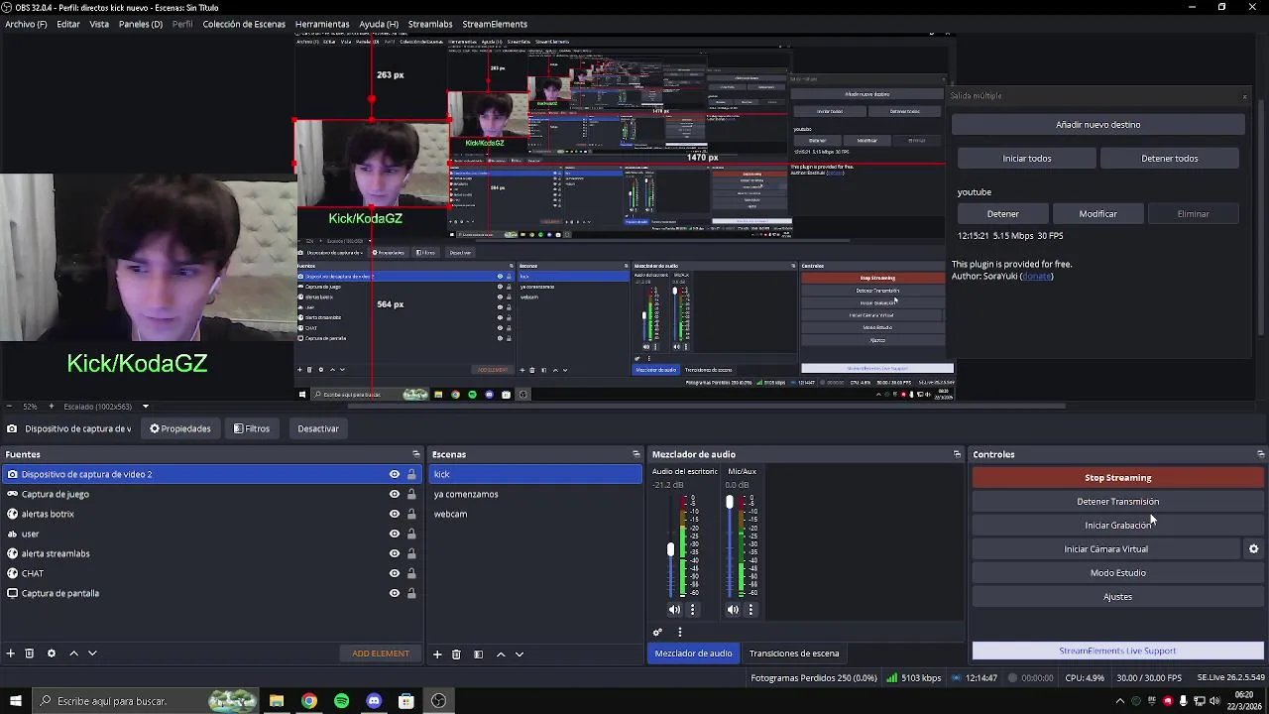Viewport: 1269px width, 714px height.
Task: Move selected source down in Fuentes
Action: [92, 654]
